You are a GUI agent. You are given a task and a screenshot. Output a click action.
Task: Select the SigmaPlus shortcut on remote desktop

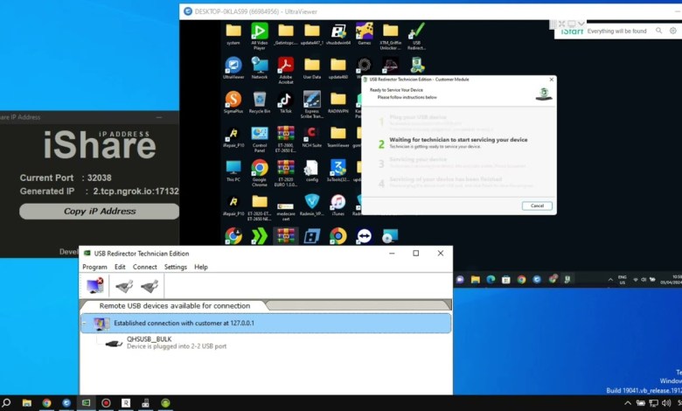(233, 102)
